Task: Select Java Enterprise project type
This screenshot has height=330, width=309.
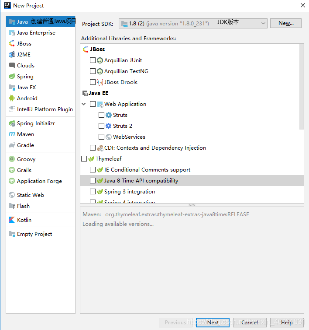Action: click(41, 33)
